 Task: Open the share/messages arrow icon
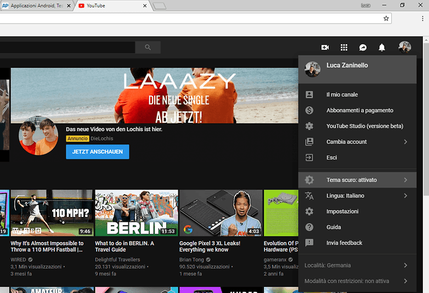(x=363, y=48)
